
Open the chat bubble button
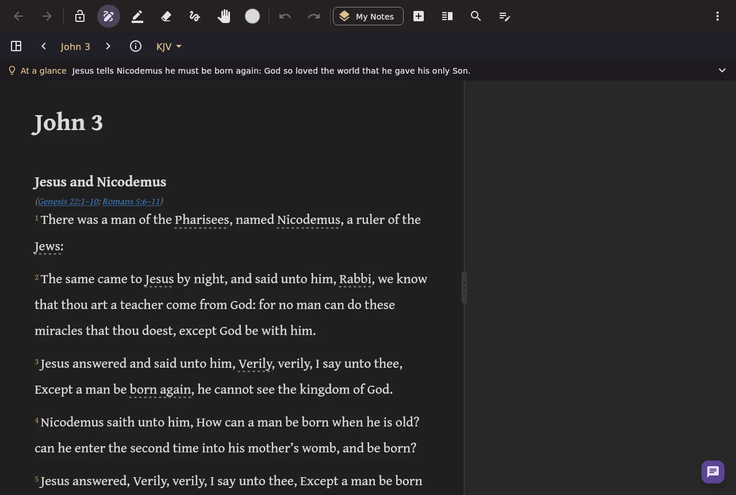(x=713, y=472)
